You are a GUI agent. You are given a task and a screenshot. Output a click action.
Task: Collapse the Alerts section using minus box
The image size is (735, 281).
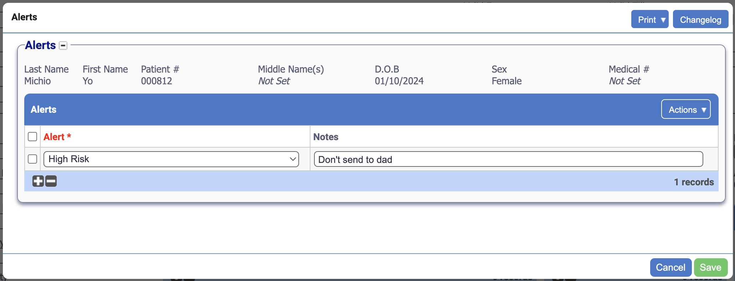tap(63, 46)
